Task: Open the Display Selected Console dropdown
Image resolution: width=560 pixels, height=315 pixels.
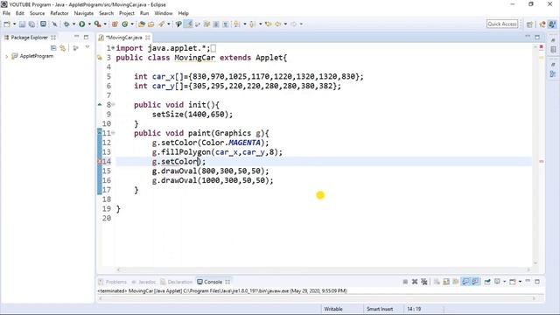Action: (505, 282)
